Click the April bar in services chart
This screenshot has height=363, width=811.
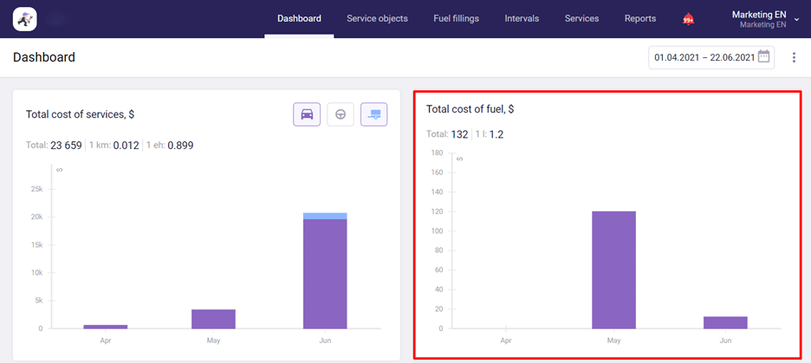[105, 327]
